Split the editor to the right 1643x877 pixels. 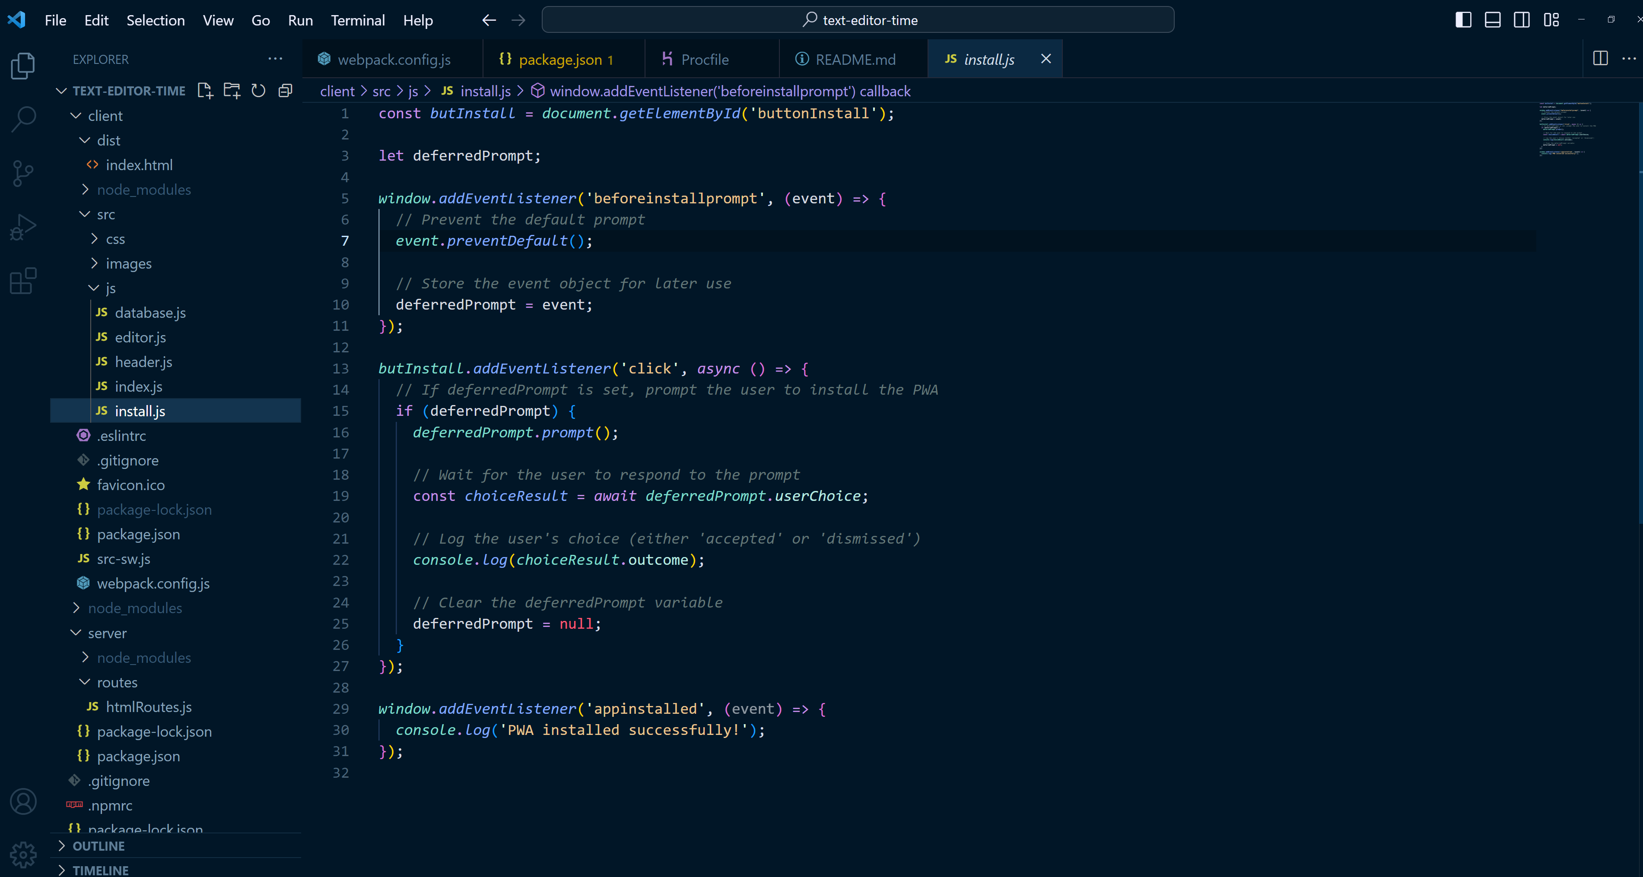tap(1600, 59)
